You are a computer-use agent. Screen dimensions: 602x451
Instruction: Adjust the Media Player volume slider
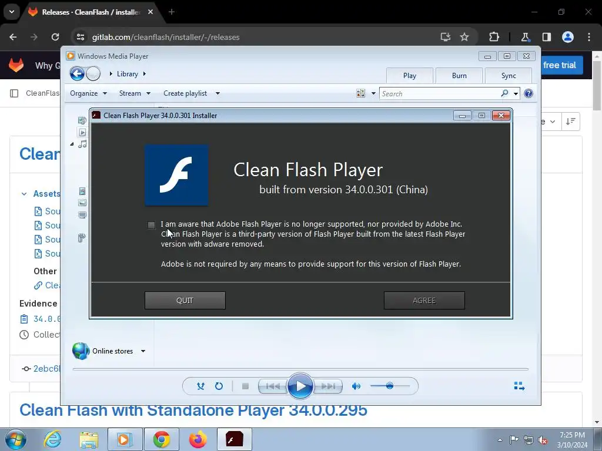[x=390, y=386]
